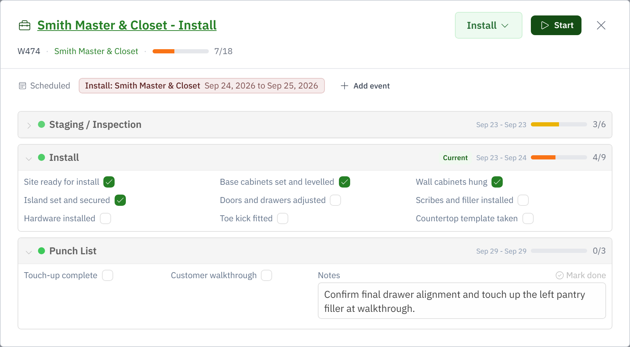
Task: Uncheck Base cabinets set and levelled
Action: pos(345,182)
